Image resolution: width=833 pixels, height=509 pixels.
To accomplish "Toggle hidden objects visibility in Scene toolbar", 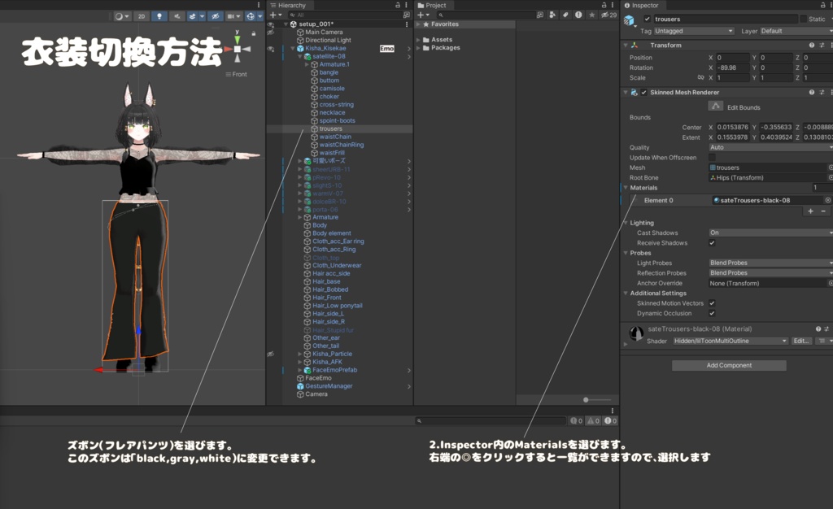I will tap(215, 16).
